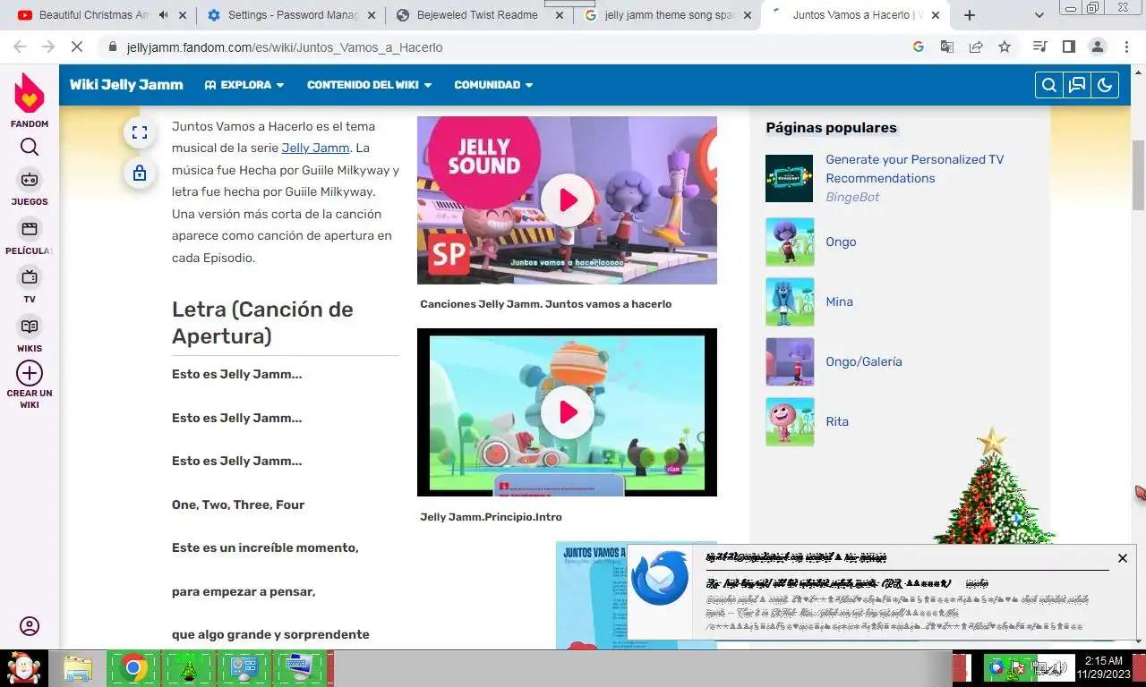
Task: Expand the Comunidad menu
Action: 493,85
